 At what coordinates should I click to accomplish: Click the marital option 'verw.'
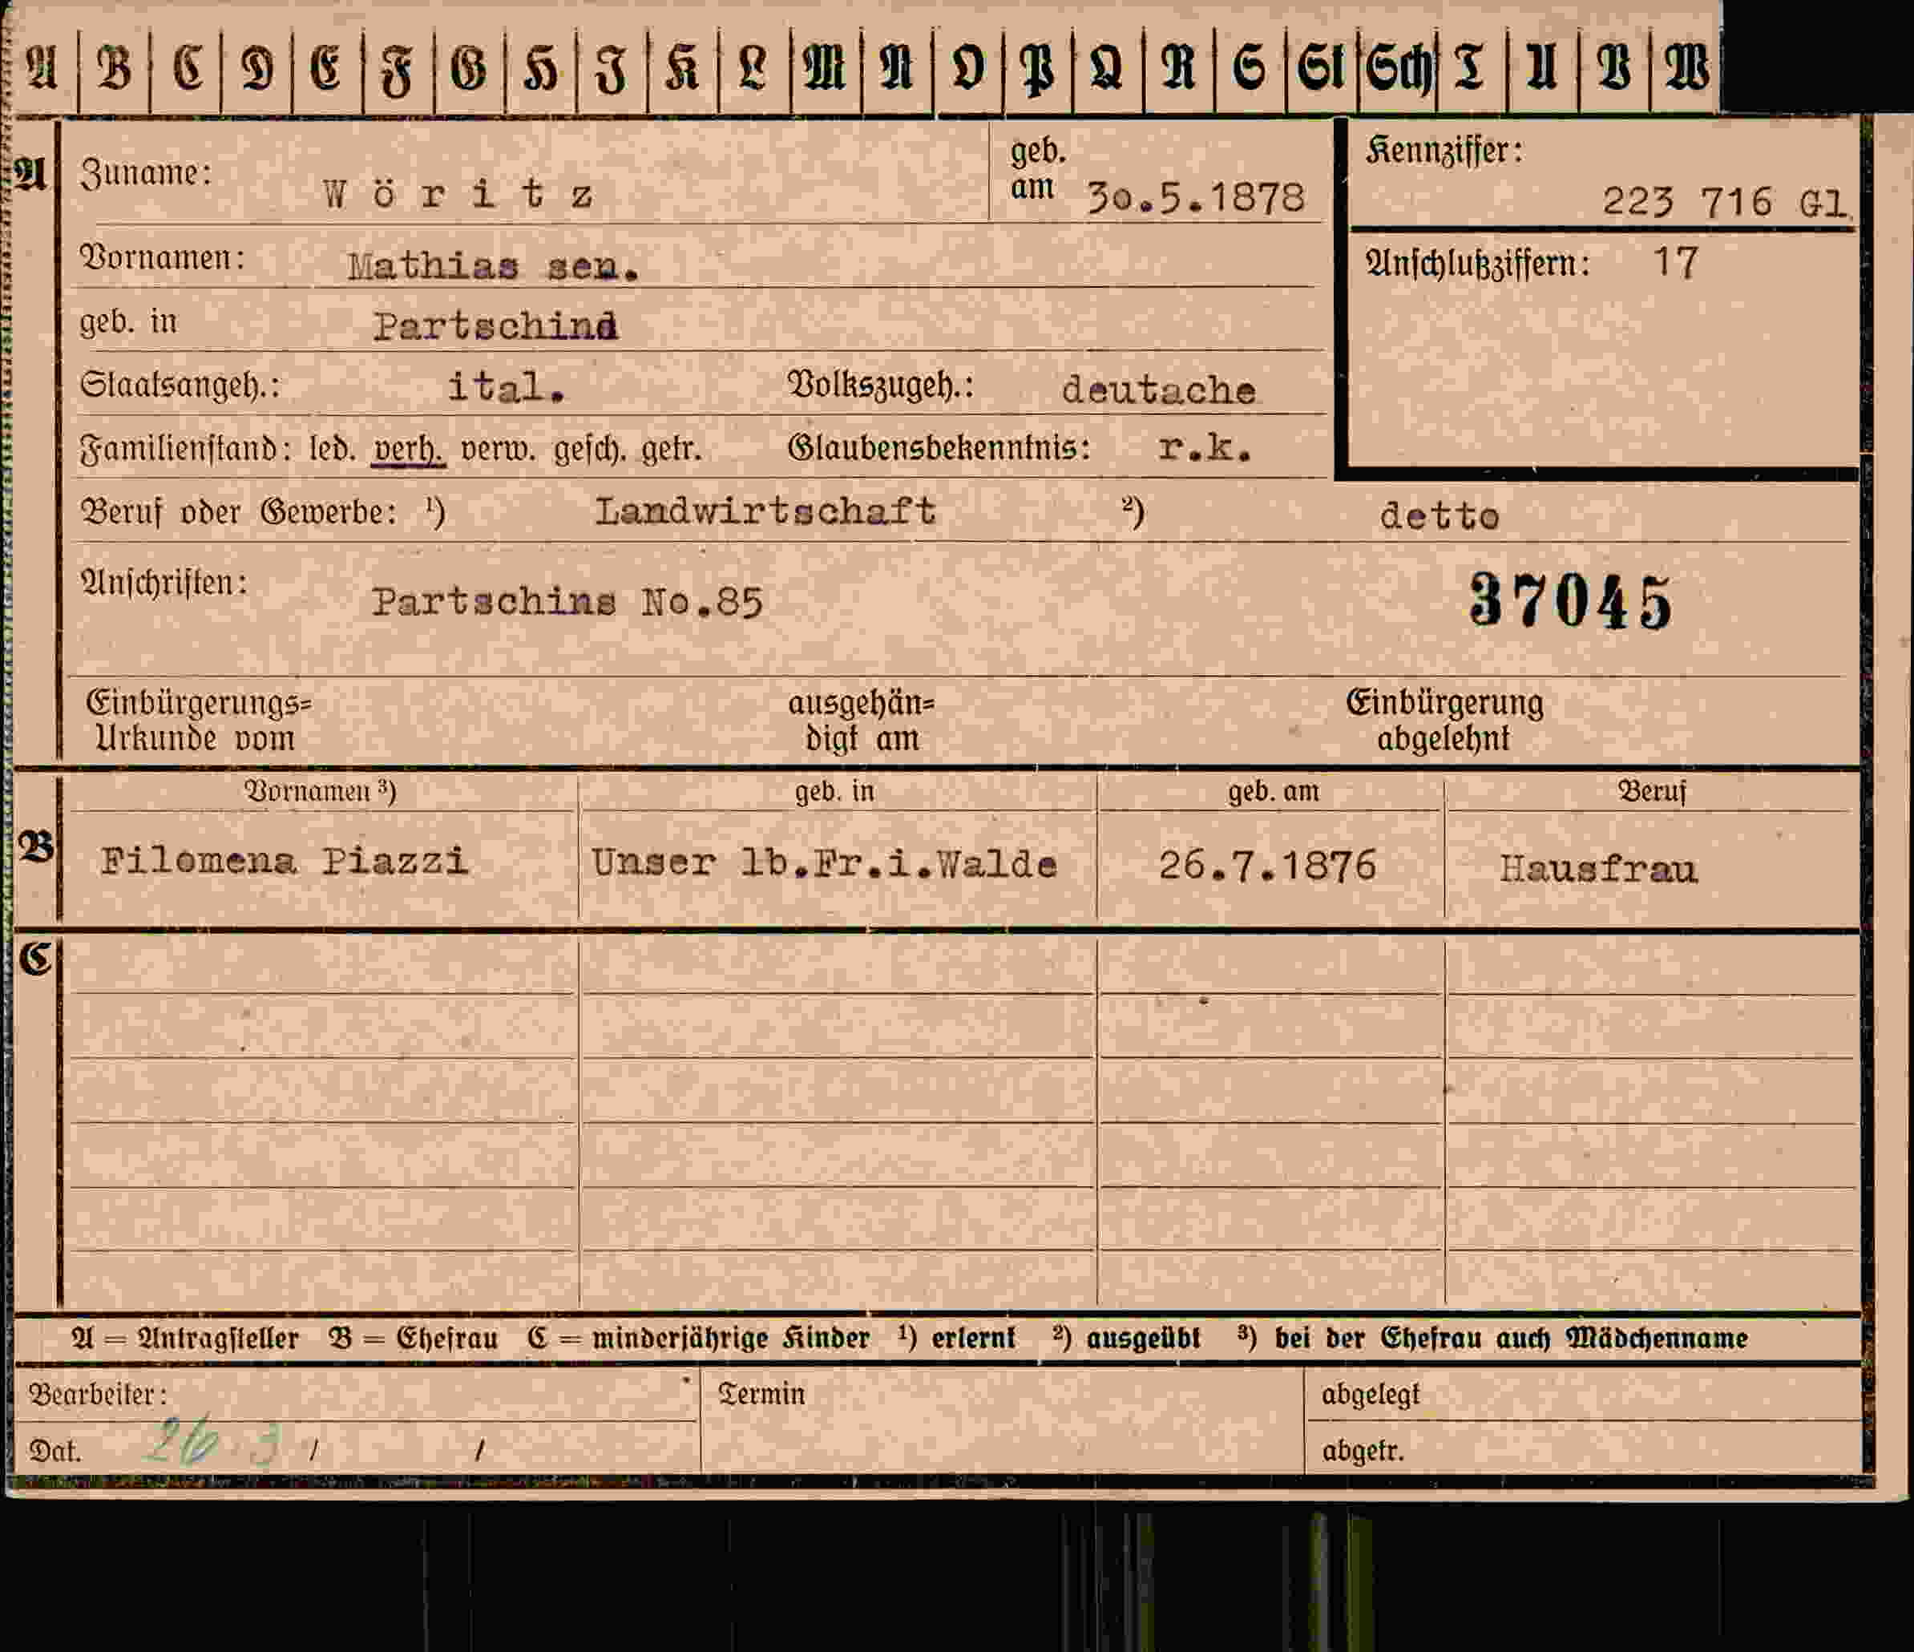click(x=499, y=450)
